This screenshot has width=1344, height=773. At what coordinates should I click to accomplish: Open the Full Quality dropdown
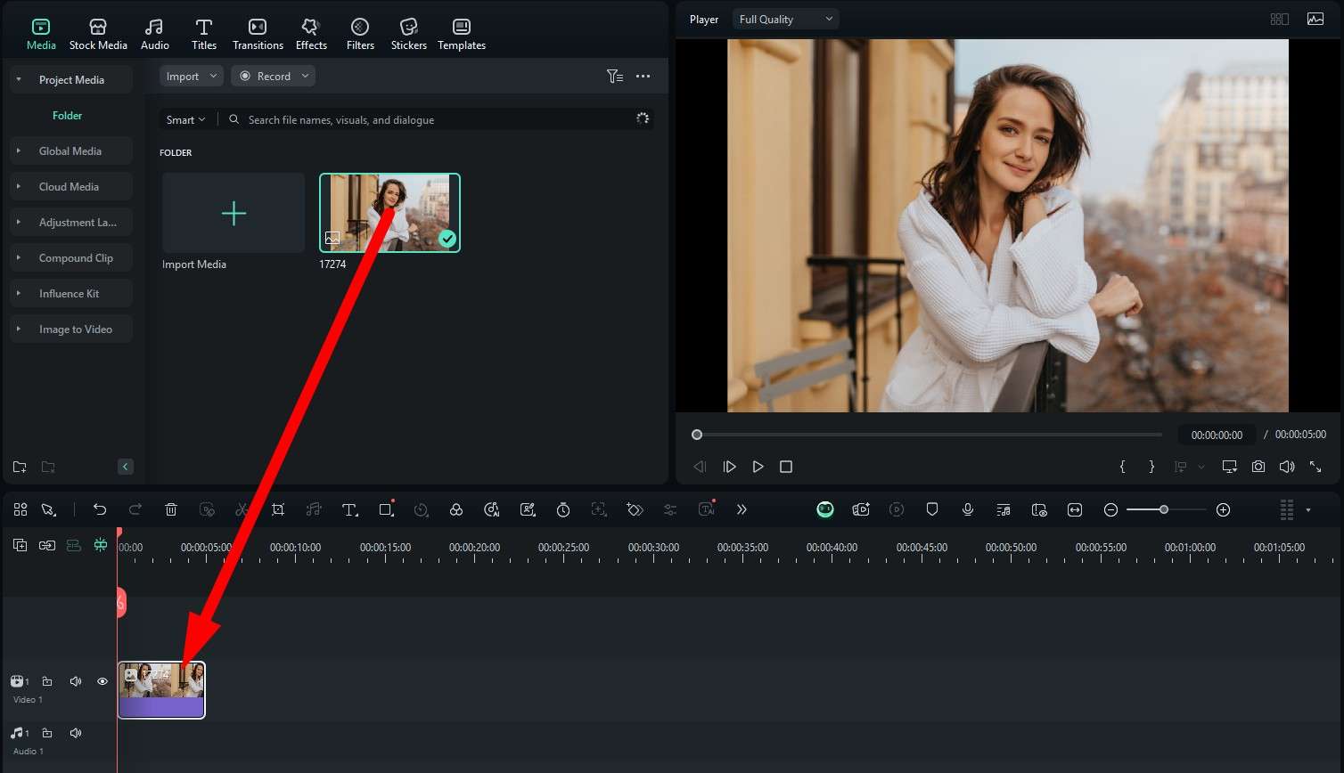coord(785,20)
